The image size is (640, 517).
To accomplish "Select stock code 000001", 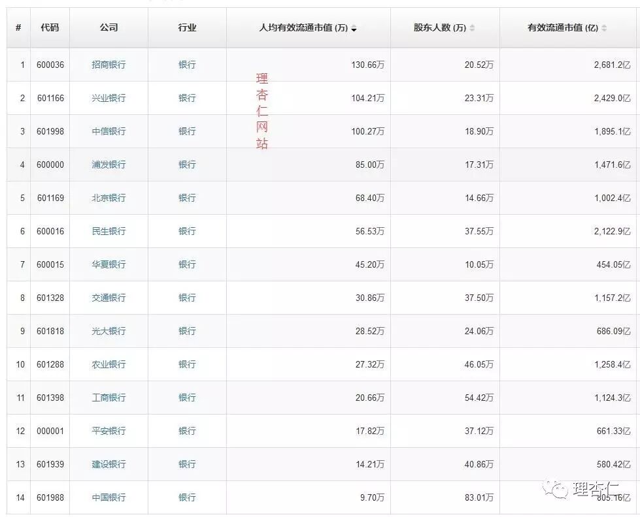I will click(x=50, y=431).
